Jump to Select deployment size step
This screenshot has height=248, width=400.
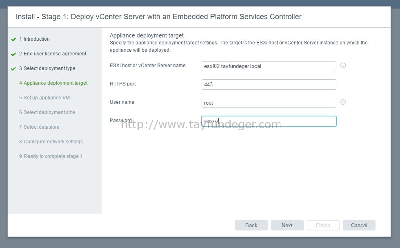47,112
